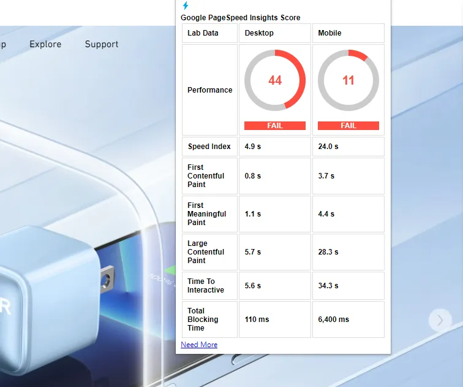Click the Mobile FAIL badge

(348, 126)
